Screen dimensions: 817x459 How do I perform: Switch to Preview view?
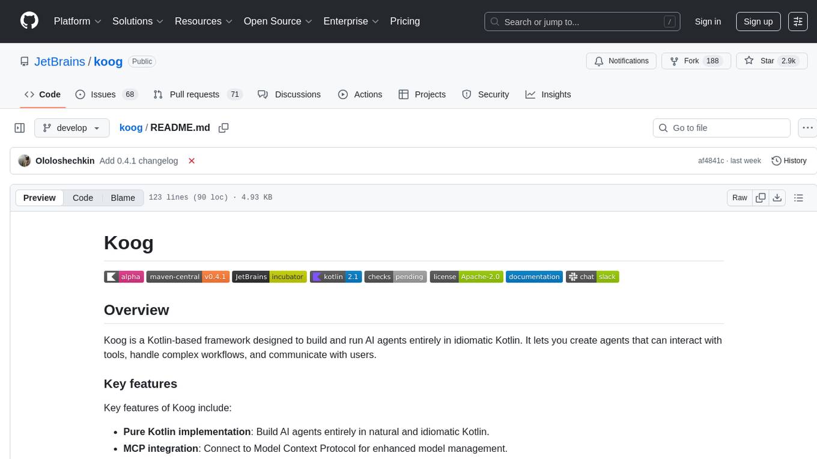pos(40,198)
